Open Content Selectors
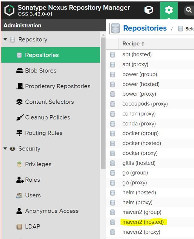The image size is (194, 239). tap(49, 102)
